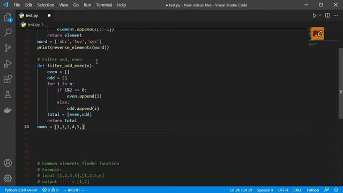
Task: Click the '# Example:' comment line
Action: click(x=49, y=169)
